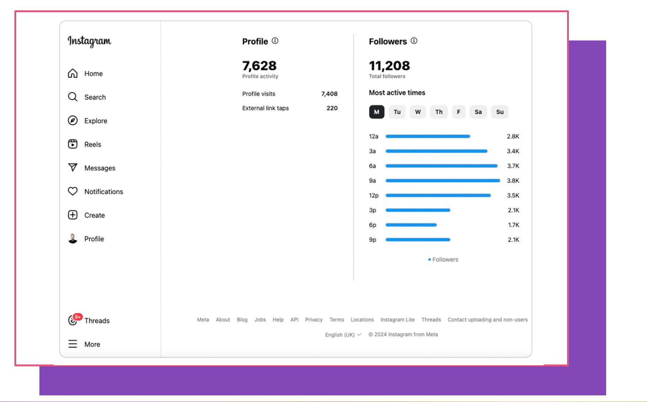This screenshot has height=402, width=647.
Task: Click info icon next to Profile heading
Action: point(275,41)
